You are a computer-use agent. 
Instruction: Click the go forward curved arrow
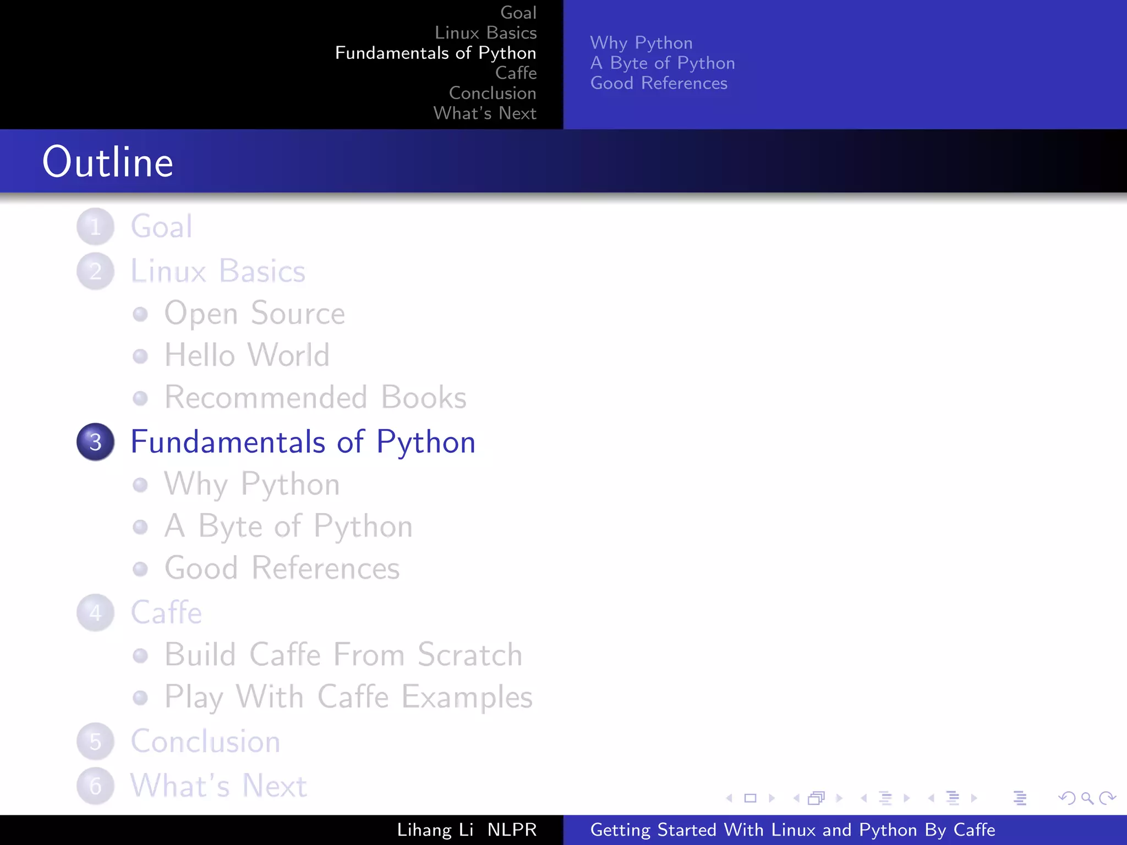(x=1107, y=798)
